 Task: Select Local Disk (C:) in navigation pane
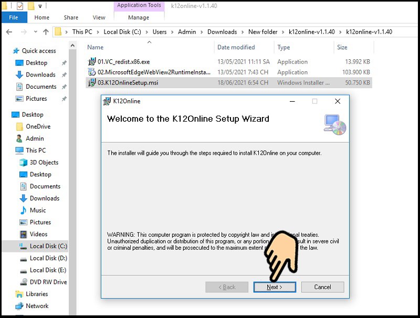(x=48, y=246)
